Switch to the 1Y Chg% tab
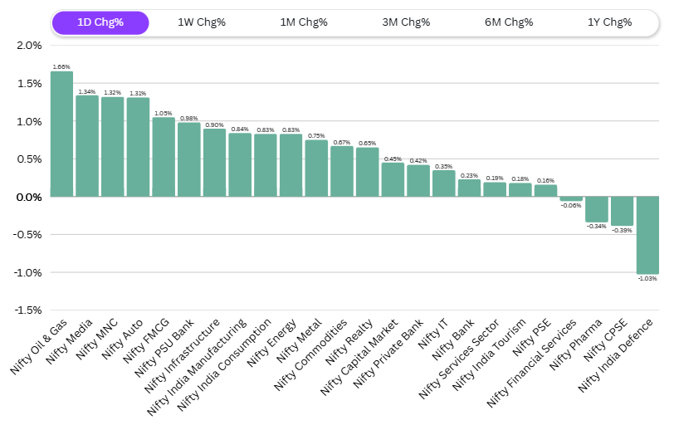 [x=609, y=22]
